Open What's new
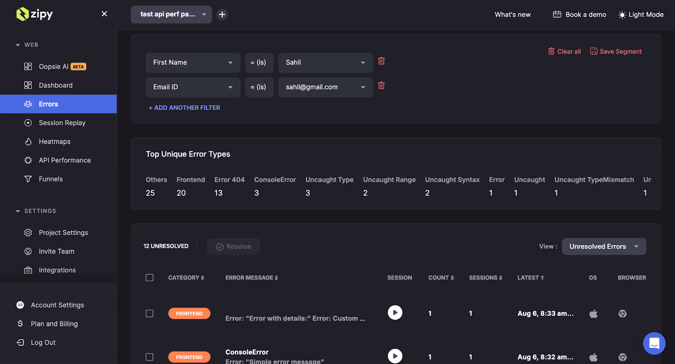675x364 pixels. point(513,14)
